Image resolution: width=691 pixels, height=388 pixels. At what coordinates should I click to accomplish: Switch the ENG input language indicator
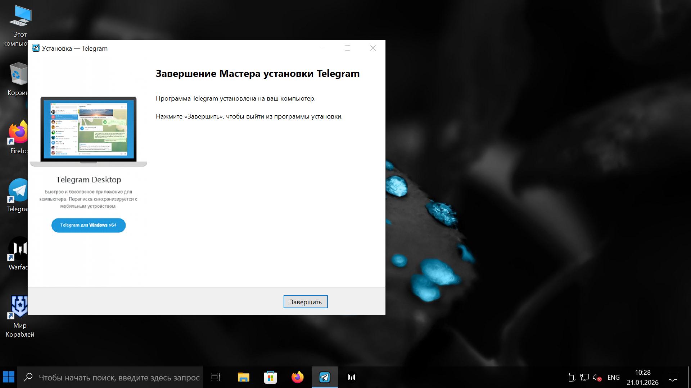[613, 378]
